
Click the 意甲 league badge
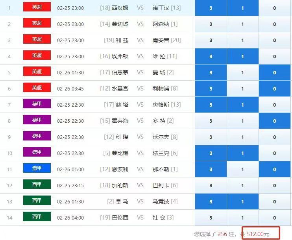click(37, 168)
